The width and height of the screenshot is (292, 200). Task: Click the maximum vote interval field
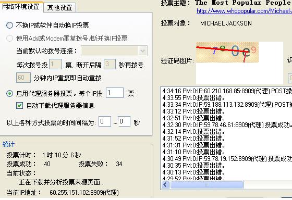124,121
